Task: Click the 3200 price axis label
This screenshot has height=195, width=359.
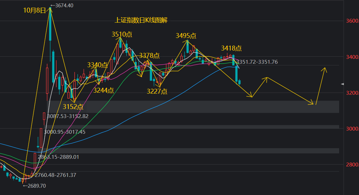Action: (352, 93)
